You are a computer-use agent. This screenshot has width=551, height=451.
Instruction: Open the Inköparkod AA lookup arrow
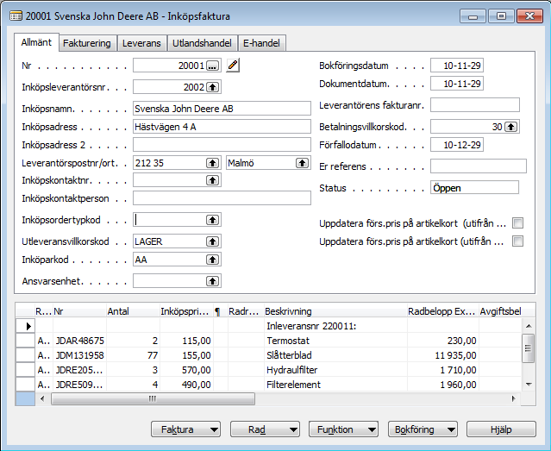pos(212,260)
